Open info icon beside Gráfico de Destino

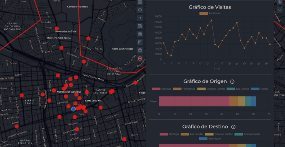(x=233, y=127)
